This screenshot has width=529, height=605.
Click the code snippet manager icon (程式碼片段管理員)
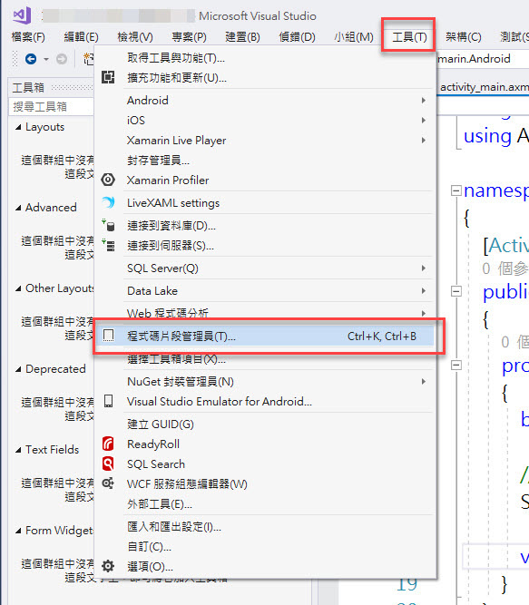[108, 336]
